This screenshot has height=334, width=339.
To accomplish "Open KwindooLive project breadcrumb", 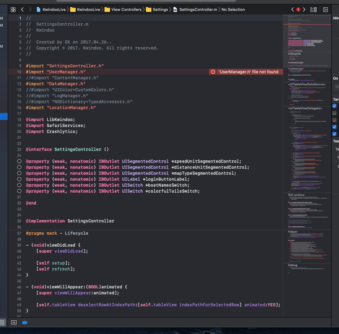I will pos(51,9).
